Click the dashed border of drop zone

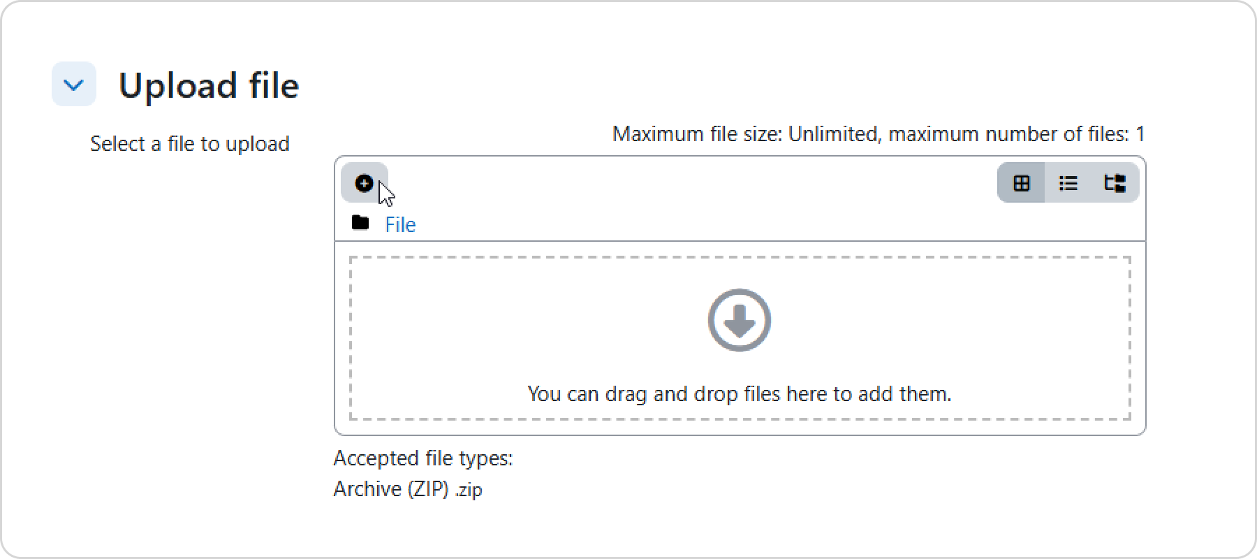(x=739, y=258)
